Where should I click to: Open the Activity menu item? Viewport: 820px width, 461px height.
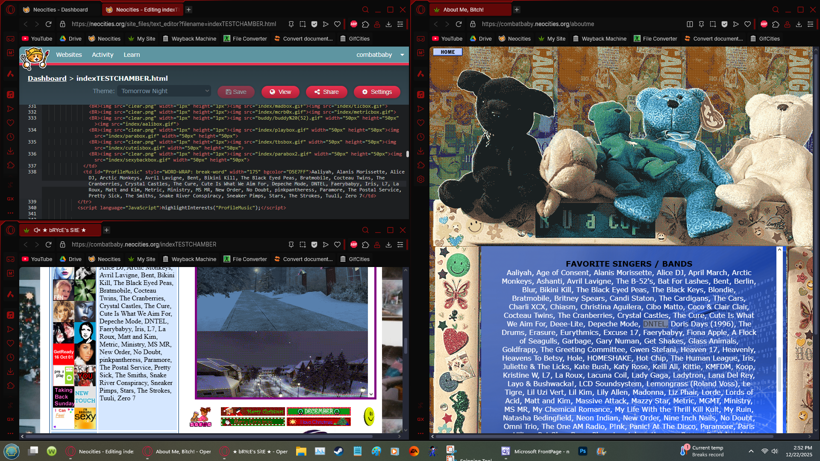(103, 55)
